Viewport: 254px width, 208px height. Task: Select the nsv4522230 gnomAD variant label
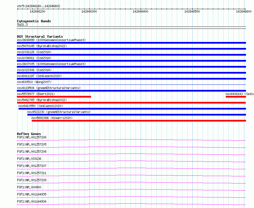tap(59, 112)
